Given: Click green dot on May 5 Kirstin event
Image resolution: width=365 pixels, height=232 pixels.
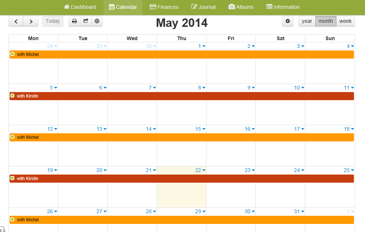Looking at the screenshot, I should pyautogui.click(x=13, y=95).
